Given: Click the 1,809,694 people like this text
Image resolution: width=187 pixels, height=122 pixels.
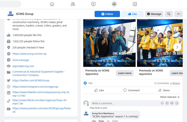Looking at the screenshot, I should click(x=27, y=35).
